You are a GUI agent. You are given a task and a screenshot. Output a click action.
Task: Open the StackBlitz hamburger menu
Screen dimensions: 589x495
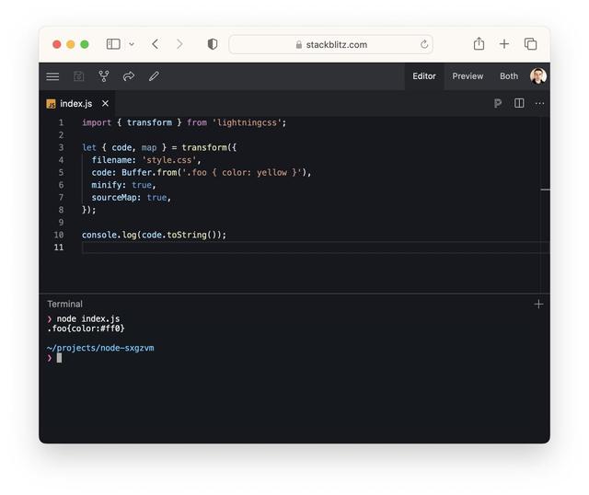(x=52, y=76)
